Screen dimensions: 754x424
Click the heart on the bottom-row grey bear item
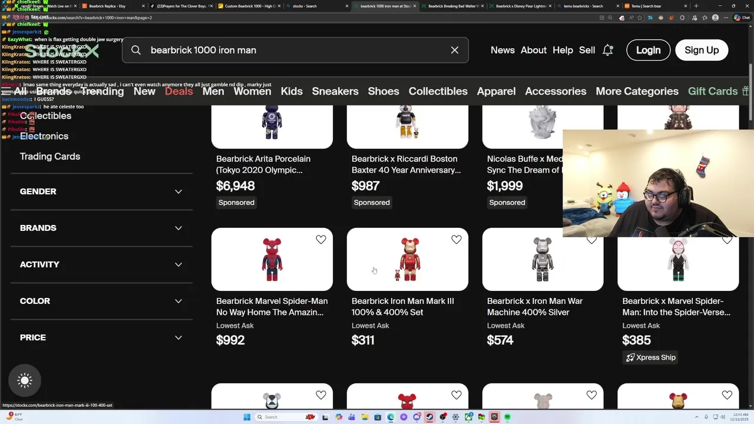(x=591, y=395)
